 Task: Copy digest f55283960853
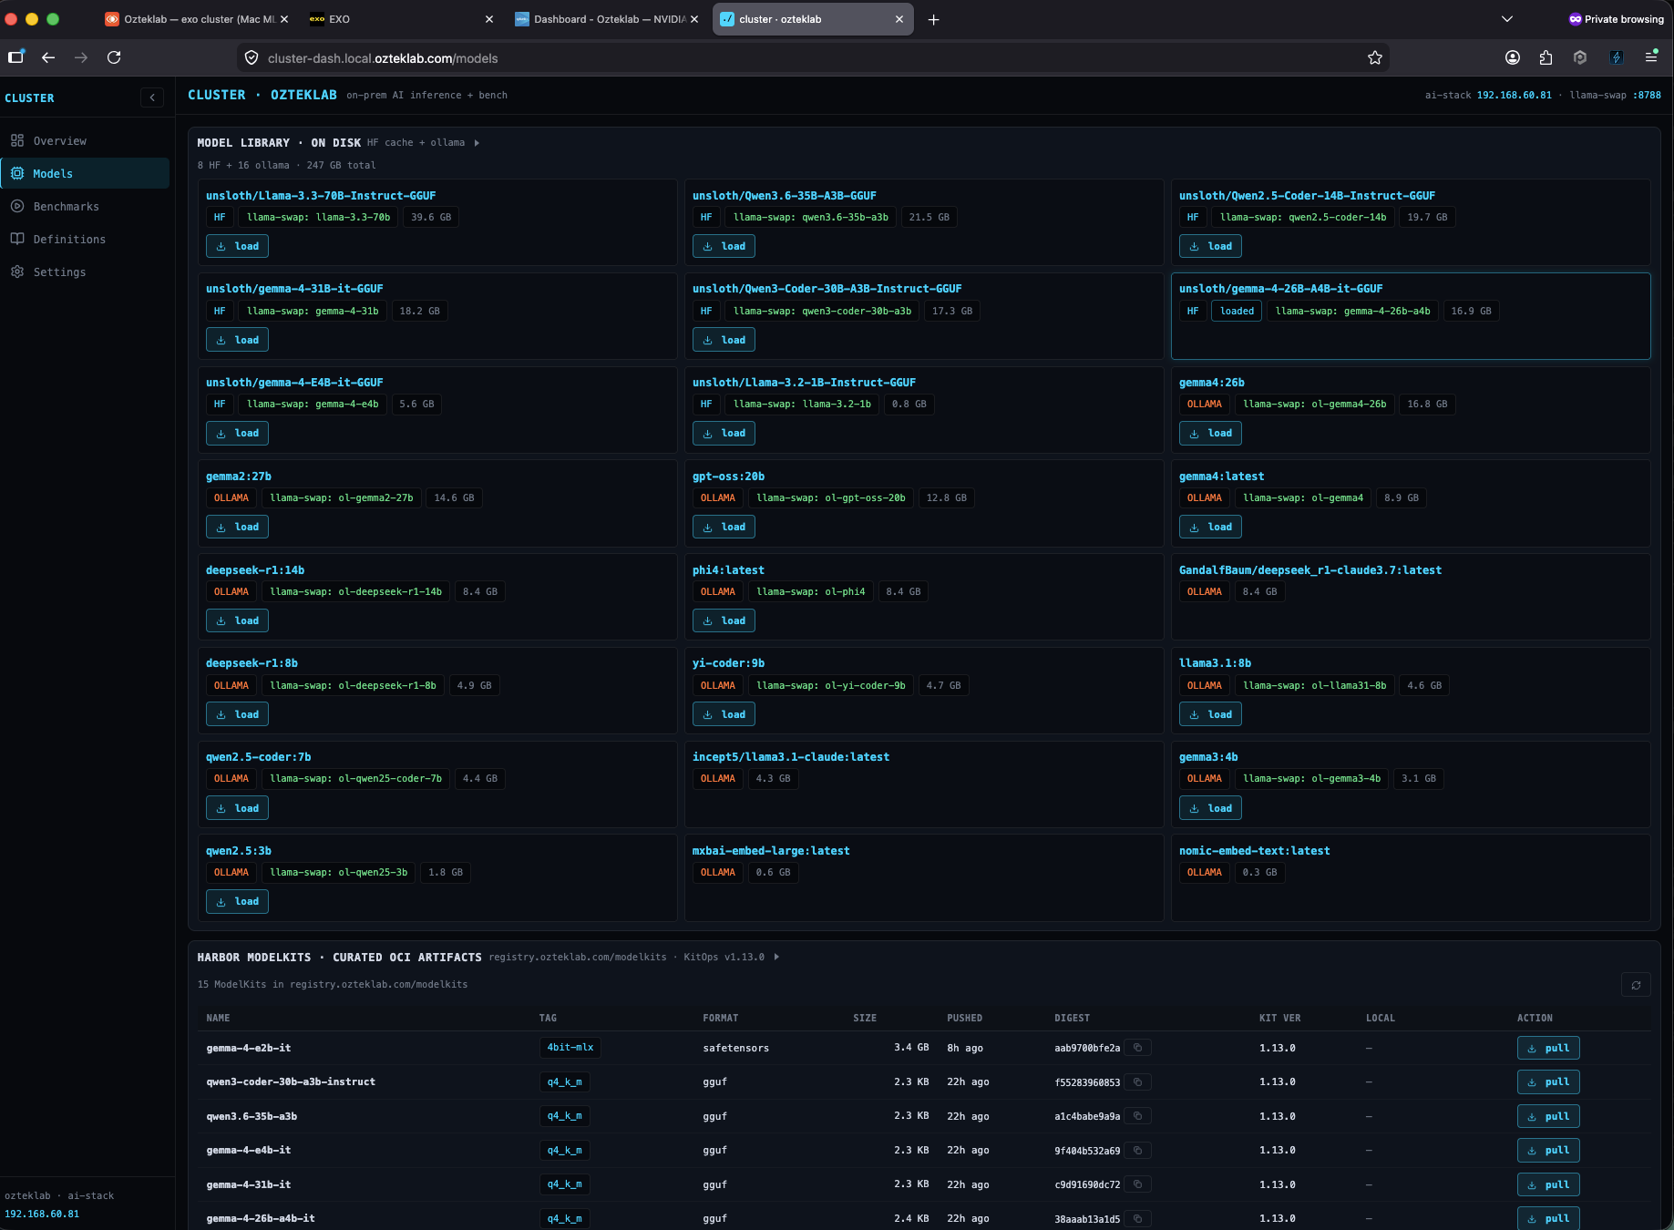click(x=1137, y=1082)
